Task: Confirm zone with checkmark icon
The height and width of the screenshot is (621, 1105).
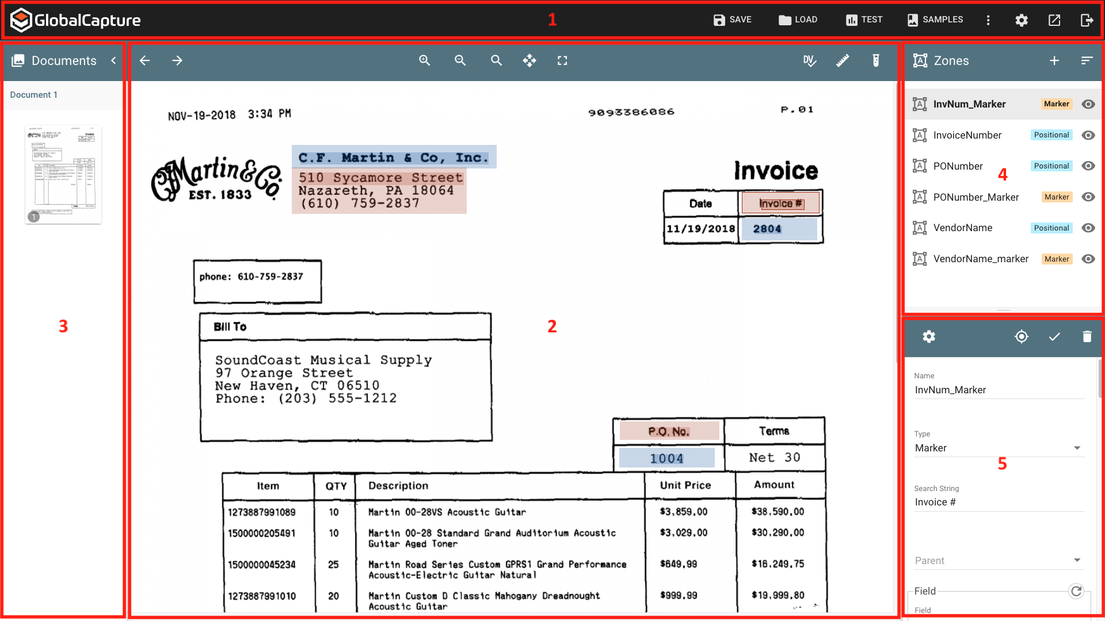Action: click(1054, 336)
